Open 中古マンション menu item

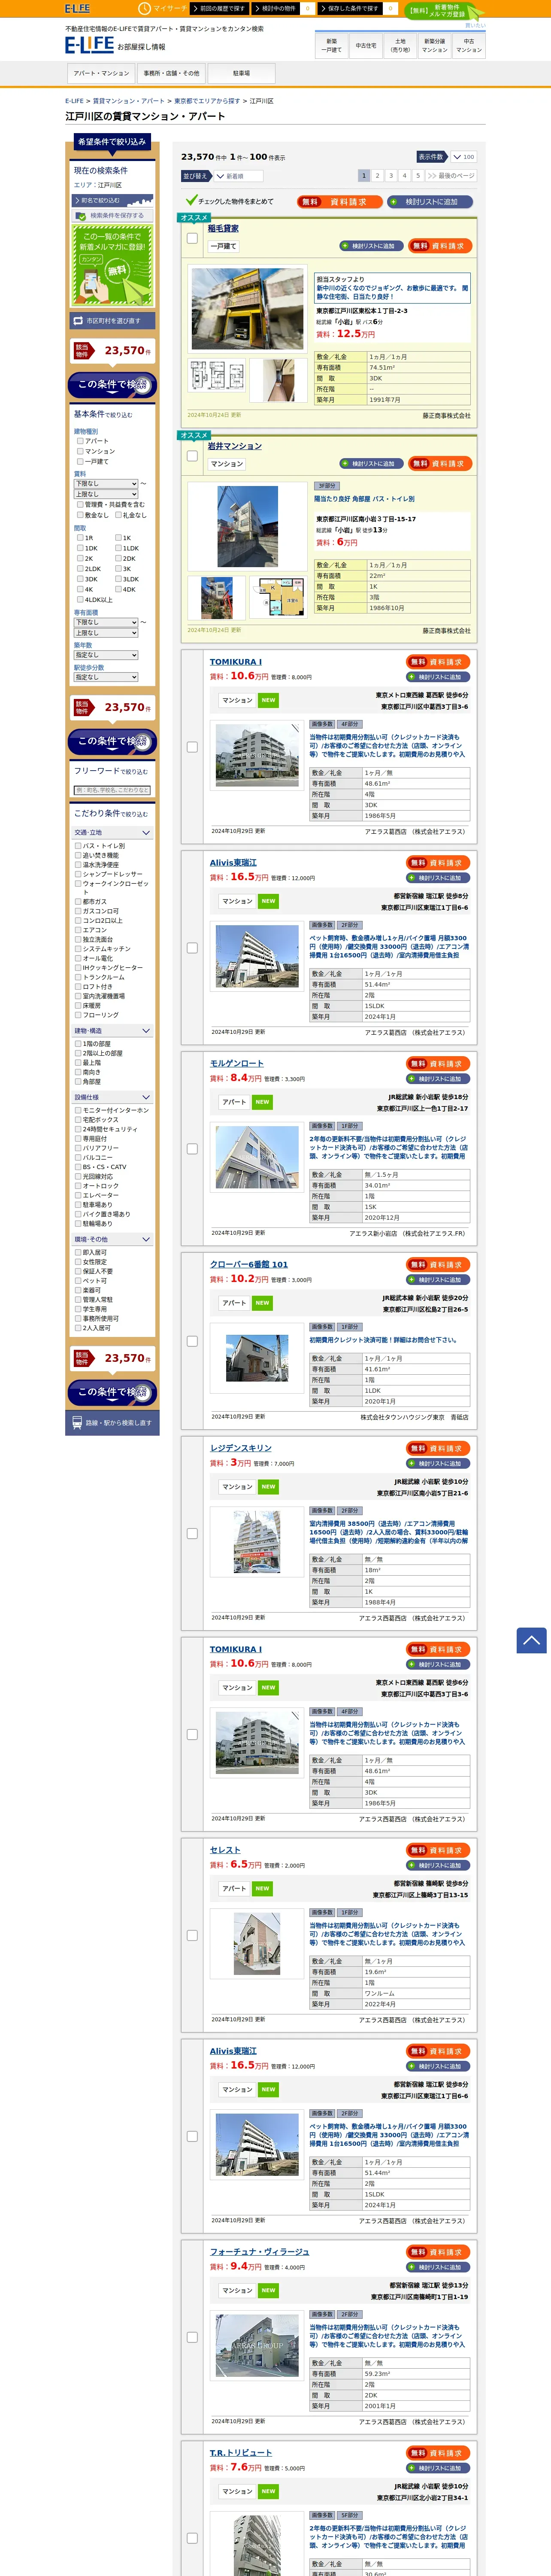469,46
